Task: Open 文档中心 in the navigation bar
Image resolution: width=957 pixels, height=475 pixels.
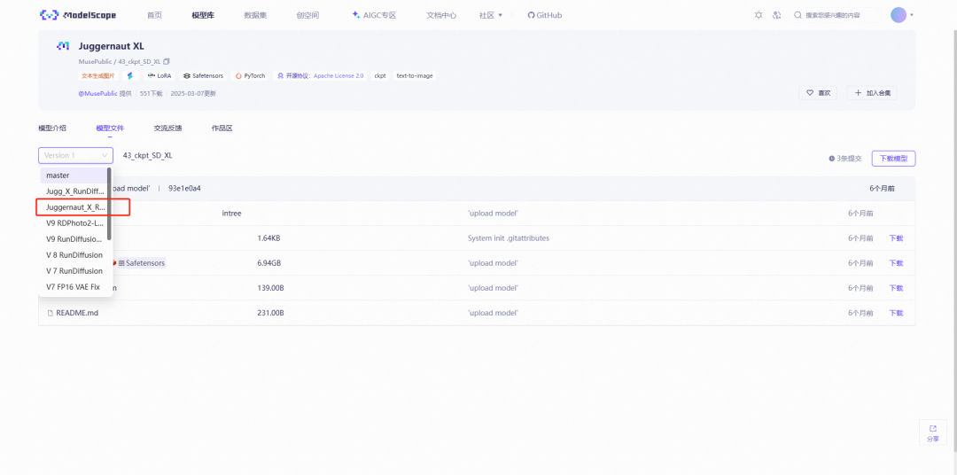Action: point(441,15)
